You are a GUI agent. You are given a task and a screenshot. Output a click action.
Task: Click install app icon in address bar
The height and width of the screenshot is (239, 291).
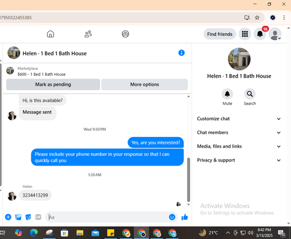(x=247, y=17)
